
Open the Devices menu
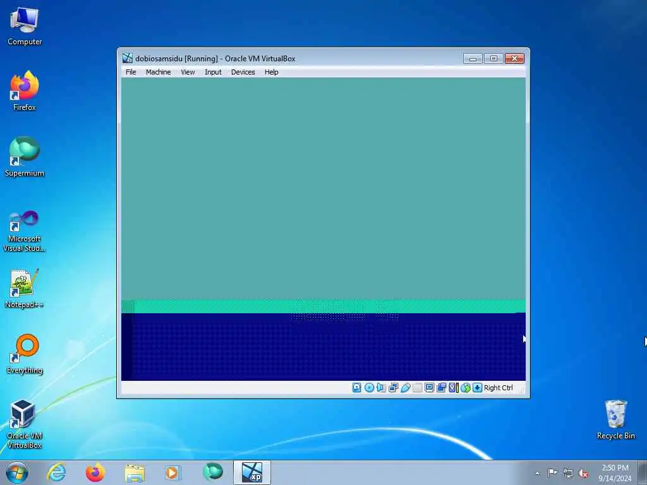[243, 72]
